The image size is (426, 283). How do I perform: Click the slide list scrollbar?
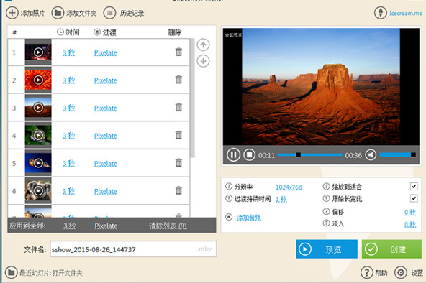tap(193, 98)
